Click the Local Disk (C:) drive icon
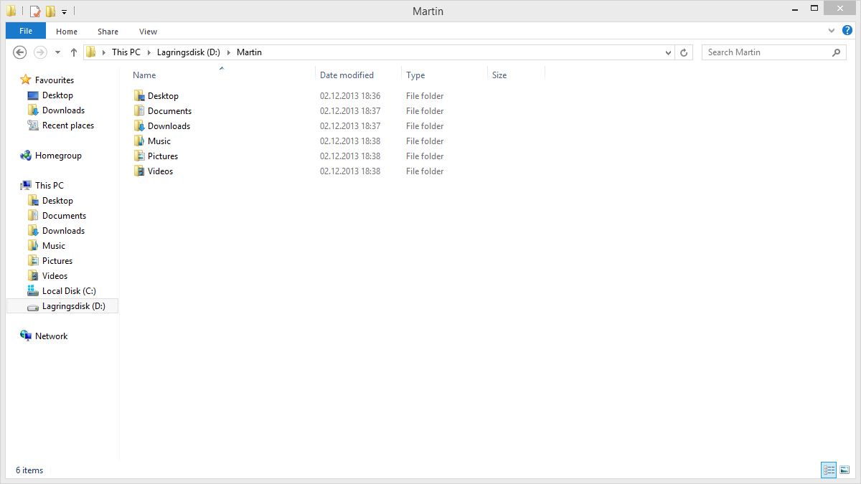The image size is (861, 484). click(33, 291)
